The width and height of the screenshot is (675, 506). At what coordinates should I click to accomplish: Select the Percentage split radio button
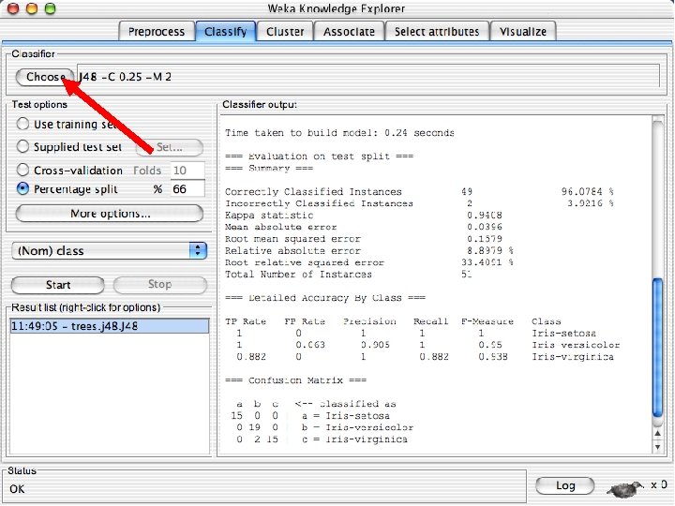coord(22,188)
